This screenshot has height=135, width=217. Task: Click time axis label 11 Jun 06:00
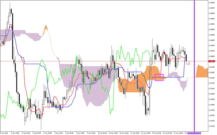tap(135, 133)
